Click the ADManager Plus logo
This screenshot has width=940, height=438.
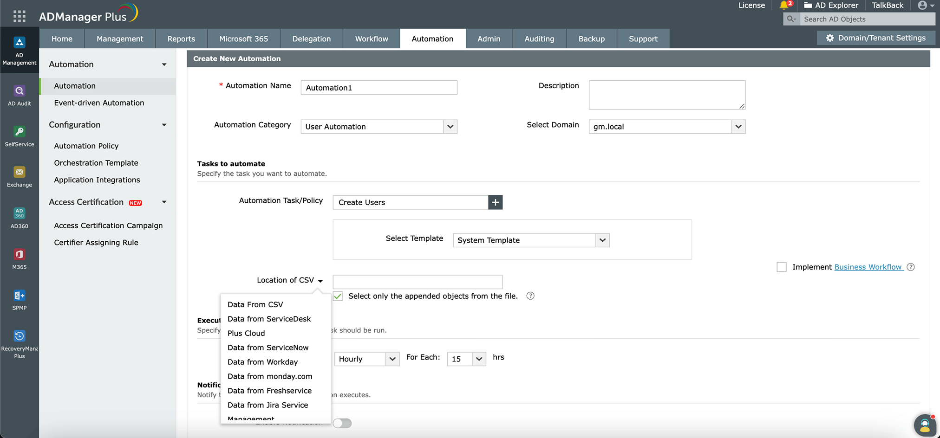tap(88, 13)
